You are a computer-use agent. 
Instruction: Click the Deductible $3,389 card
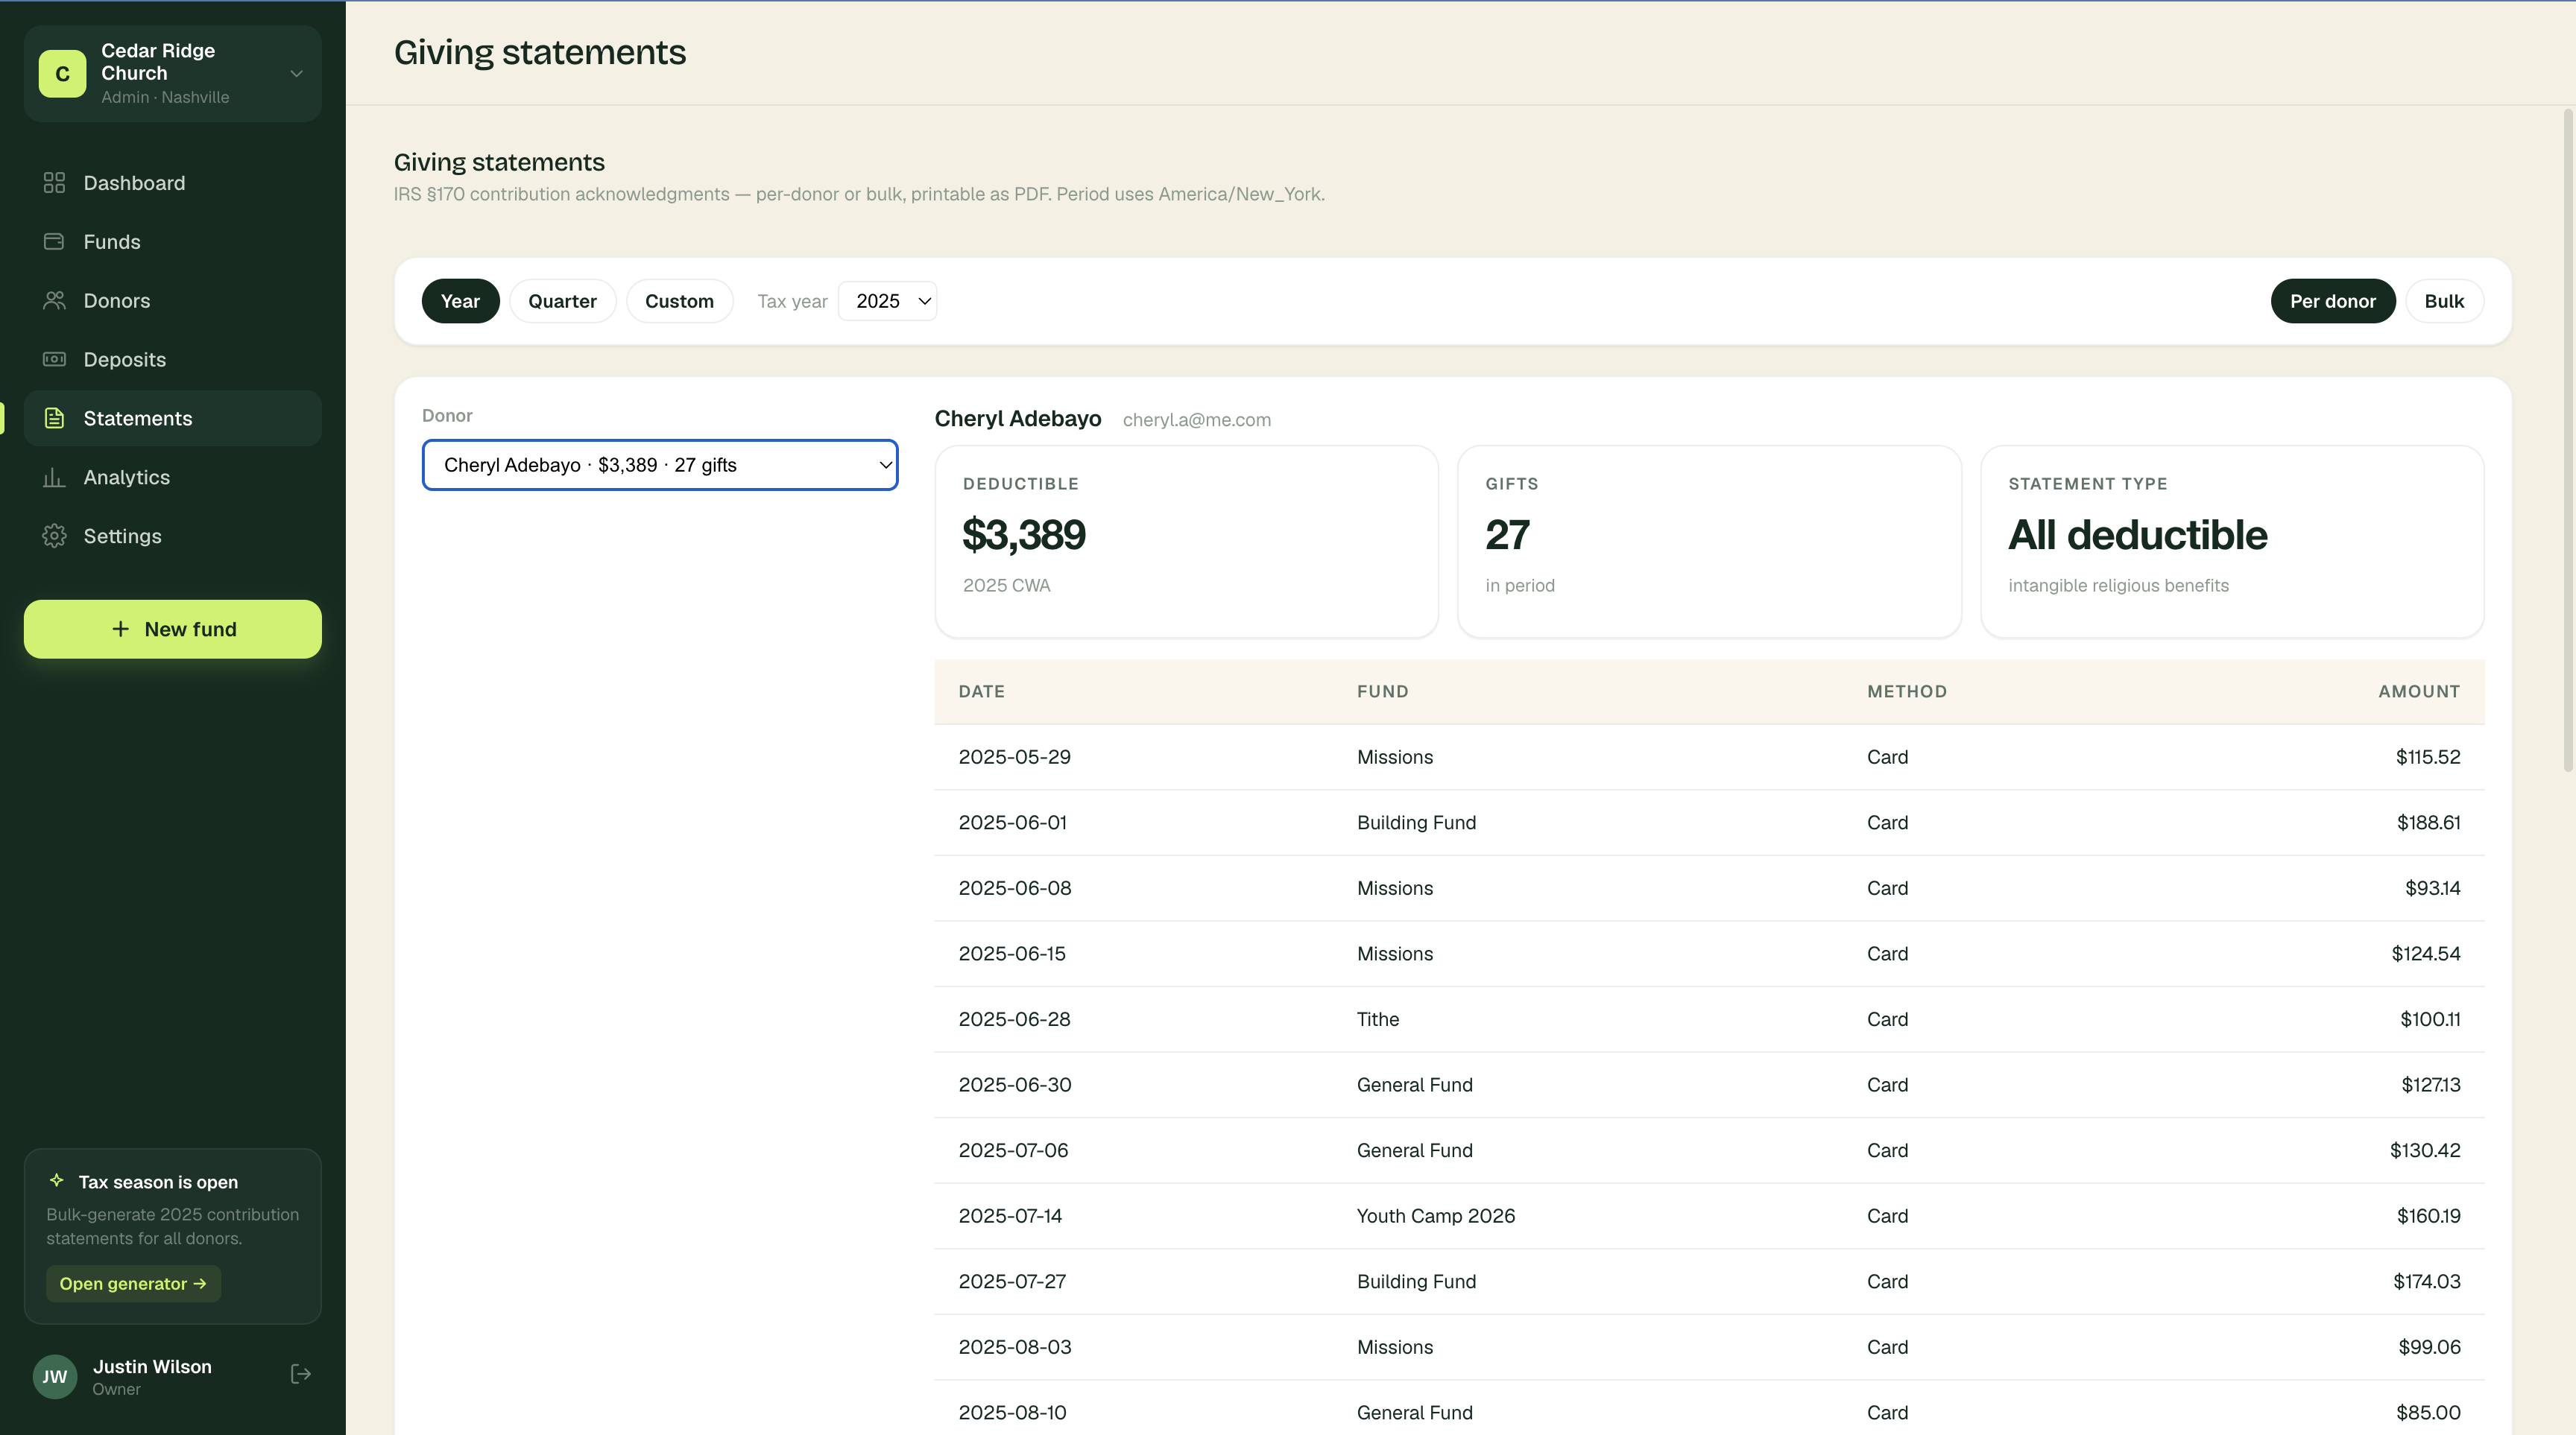[x=1186, y=542]
